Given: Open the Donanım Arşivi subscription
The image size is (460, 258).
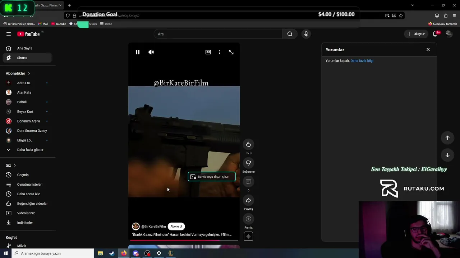Looking at the screenshot, I should (x=27, y=121).
